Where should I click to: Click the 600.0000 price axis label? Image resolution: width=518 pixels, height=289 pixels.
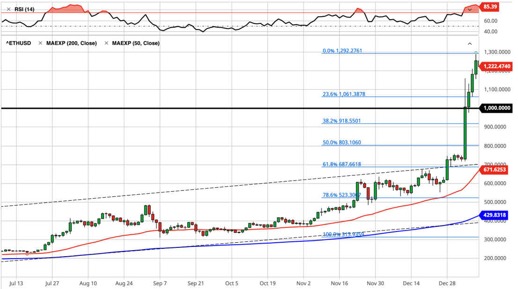coord(495,183)
